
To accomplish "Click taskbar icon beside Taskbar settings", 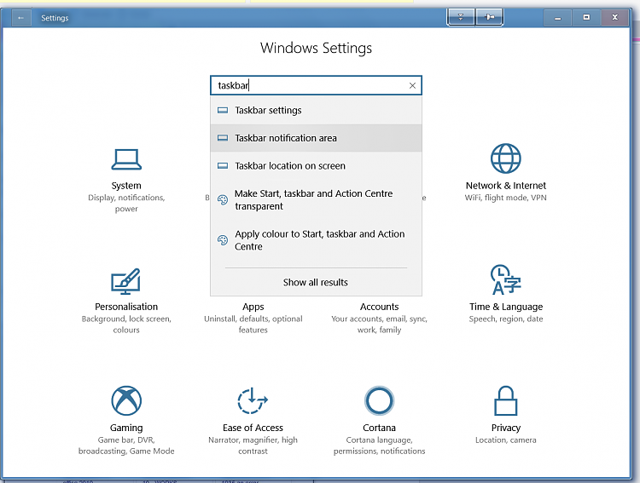I will pos(223,110).
